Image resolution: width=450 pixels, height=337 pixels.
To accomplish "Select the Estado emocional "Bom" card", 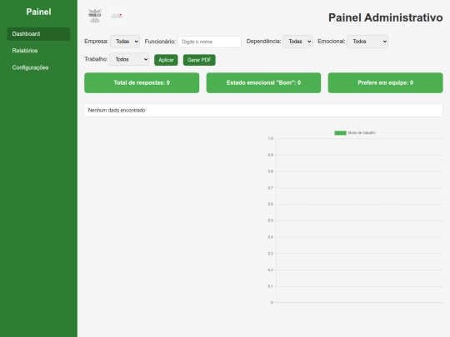I will pyautogui.click(x=263, y=83).
